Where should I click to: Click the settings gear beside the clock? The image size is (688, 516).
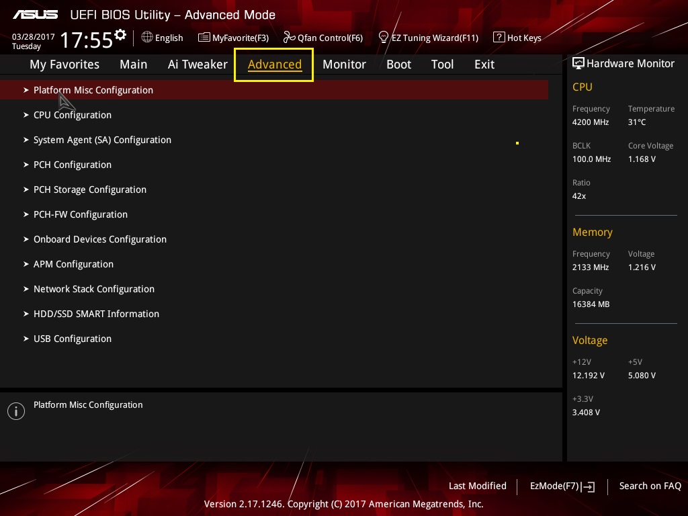pos(120,35)
